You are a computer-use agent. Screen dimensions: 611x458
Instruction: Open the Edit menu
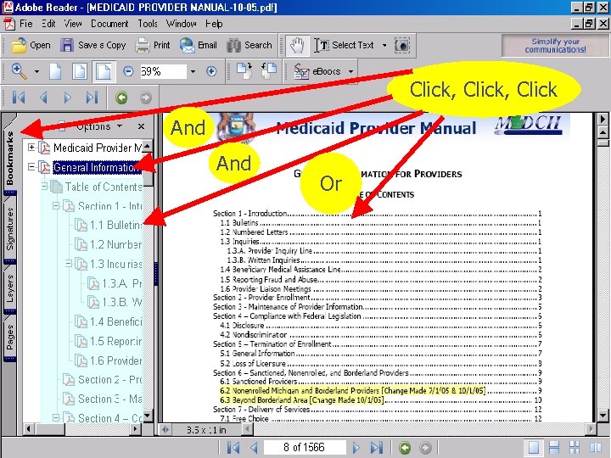pos(48,24)
